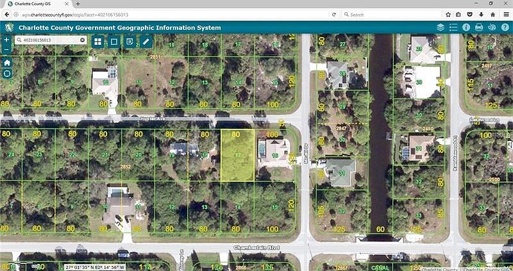513x271 pixels.
Task: Open the map layers list
Action: [441, 28]
